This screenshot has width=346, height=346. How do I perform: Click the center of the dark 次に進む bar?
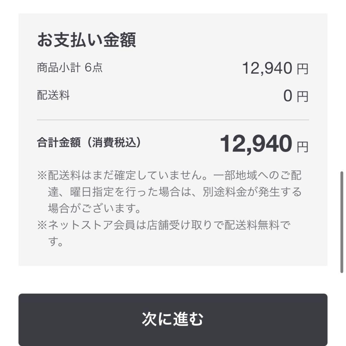tap(173, 319)
